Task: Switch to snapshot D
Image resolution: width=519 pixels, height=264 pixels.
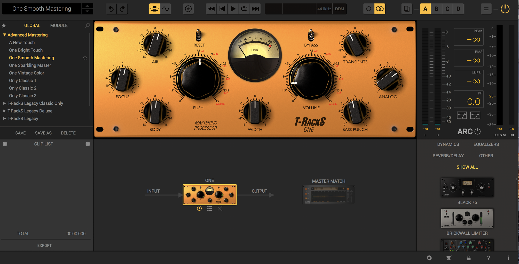Action: pyautogui.click(x=459, y=9)
